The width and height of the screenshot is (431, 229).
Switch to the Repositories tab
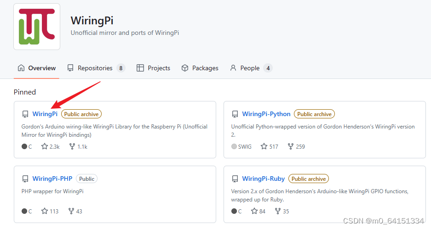click(x=95, y=68)
